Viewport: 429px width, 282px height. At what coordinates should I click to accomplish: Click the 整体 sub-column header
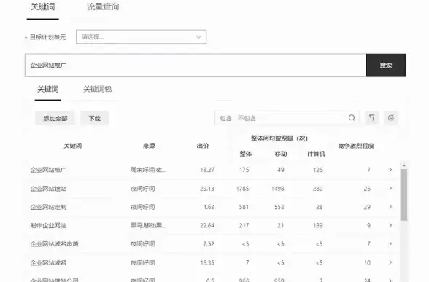(245, 154)
